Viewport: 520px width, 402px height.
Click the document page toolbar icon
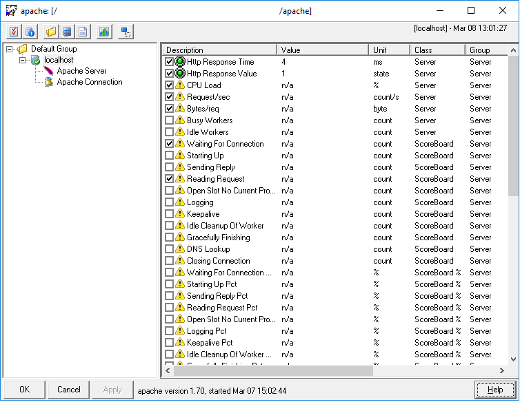83,32
